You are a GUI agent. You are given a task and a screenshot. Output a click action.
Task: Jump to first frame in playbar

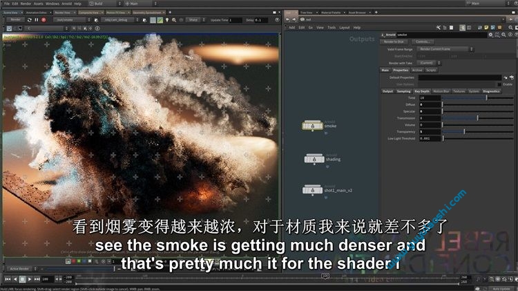8,279
